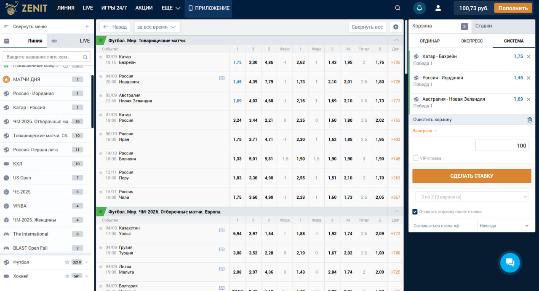Open the Никогда odds-change dropdown
Screen dimensions: 539x291
point(504,226)
